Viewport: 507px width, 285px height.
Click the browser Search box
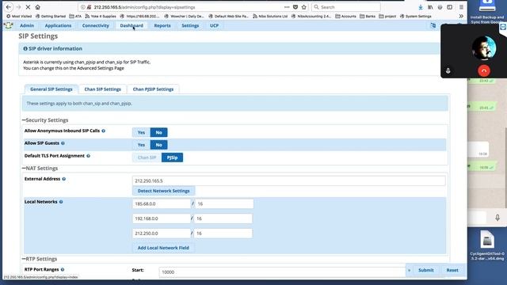[x=346, y=7]
